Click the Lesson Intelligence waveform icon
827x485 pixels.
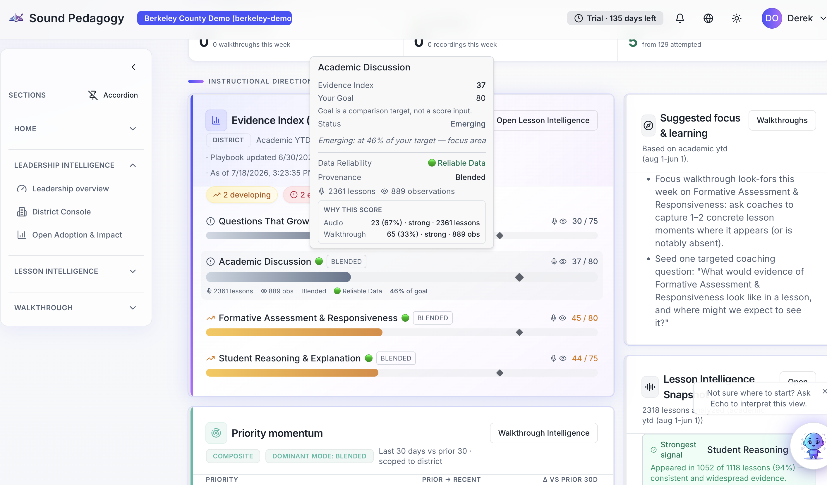650,387
